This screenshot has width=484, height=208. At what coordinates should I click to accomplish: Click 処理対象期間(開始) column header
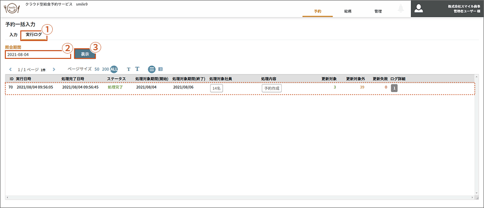(151, 79)
